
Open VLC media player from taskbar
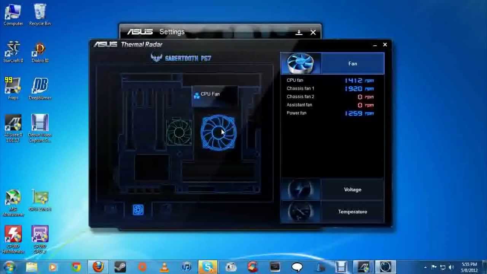click(164, 267)
